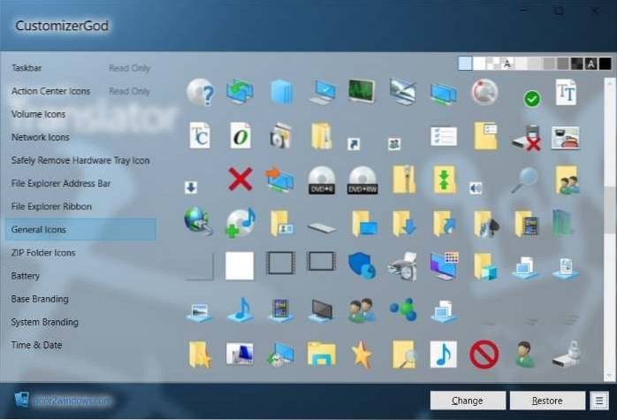Pick the drive with red X icon
The height and width of the screenshot is (420, 617).
(x=527, y=138)
